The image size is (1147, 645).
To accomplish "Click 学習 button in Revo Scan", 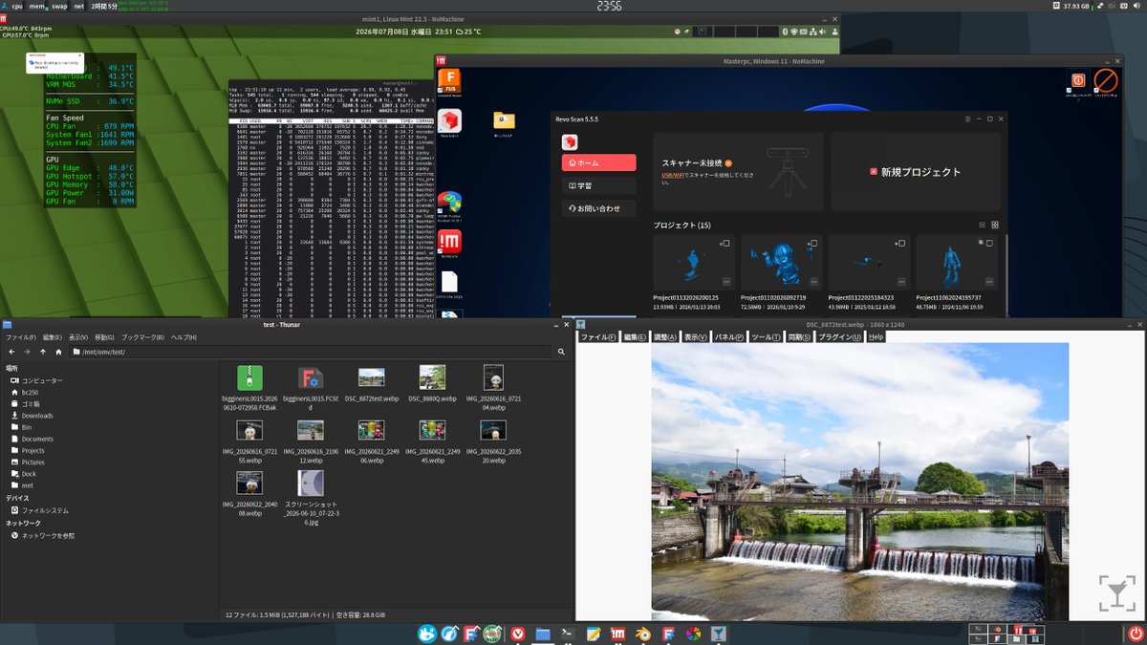I will (x=598, y=185).
